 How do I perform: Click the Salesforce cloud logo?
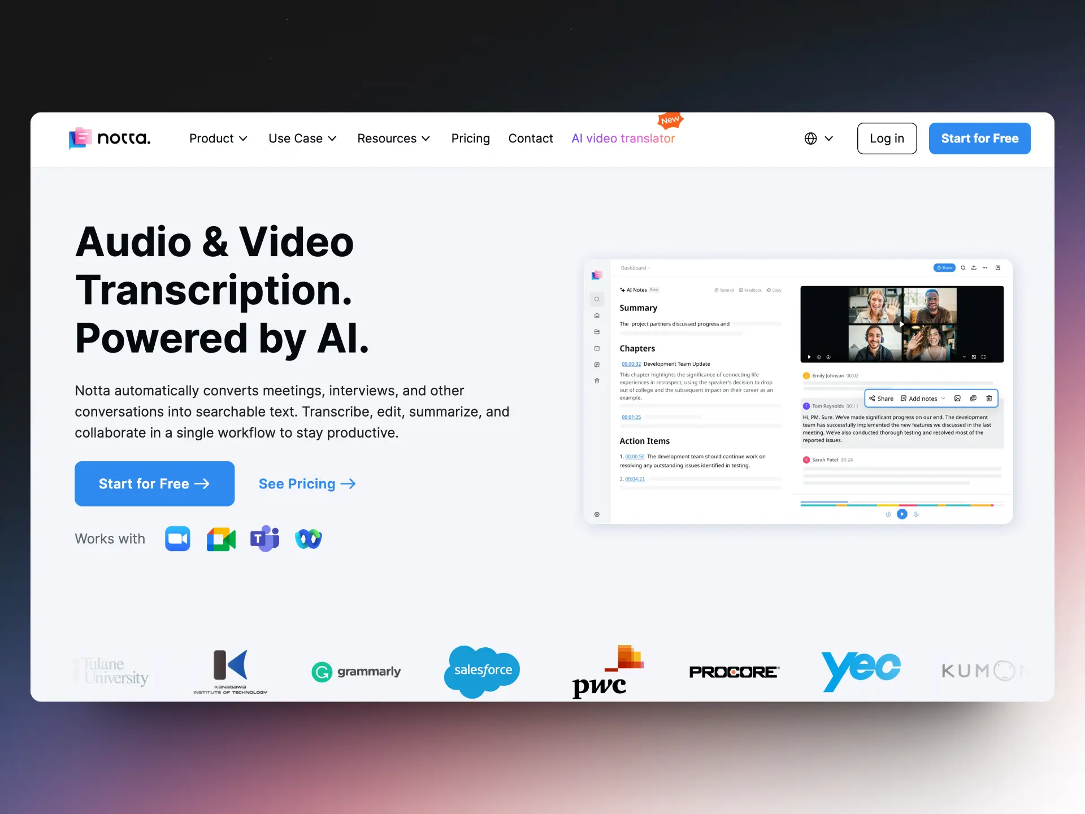click(x=482, y=670)
